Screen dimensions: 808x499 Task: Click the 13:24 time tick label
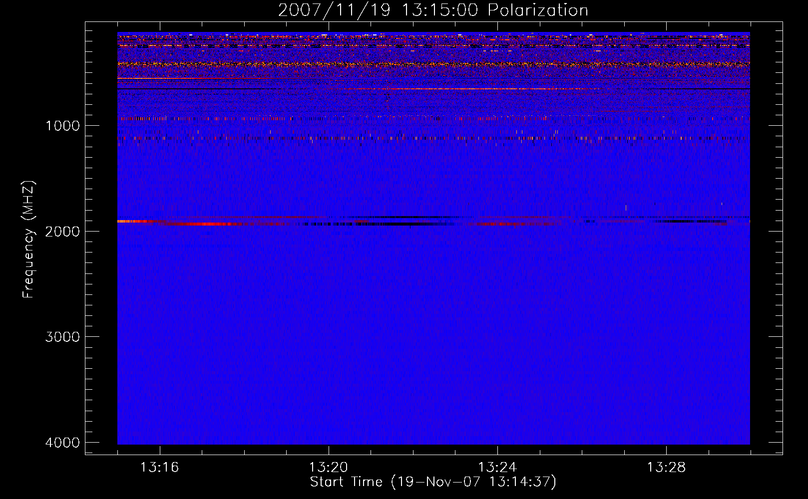(497, 468)
